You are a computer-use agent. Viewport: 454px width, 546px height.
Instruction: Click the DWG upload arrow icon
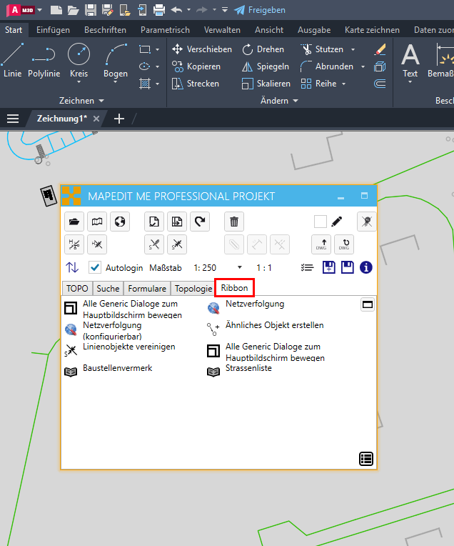pyautogui.click(x=322, y=244)
